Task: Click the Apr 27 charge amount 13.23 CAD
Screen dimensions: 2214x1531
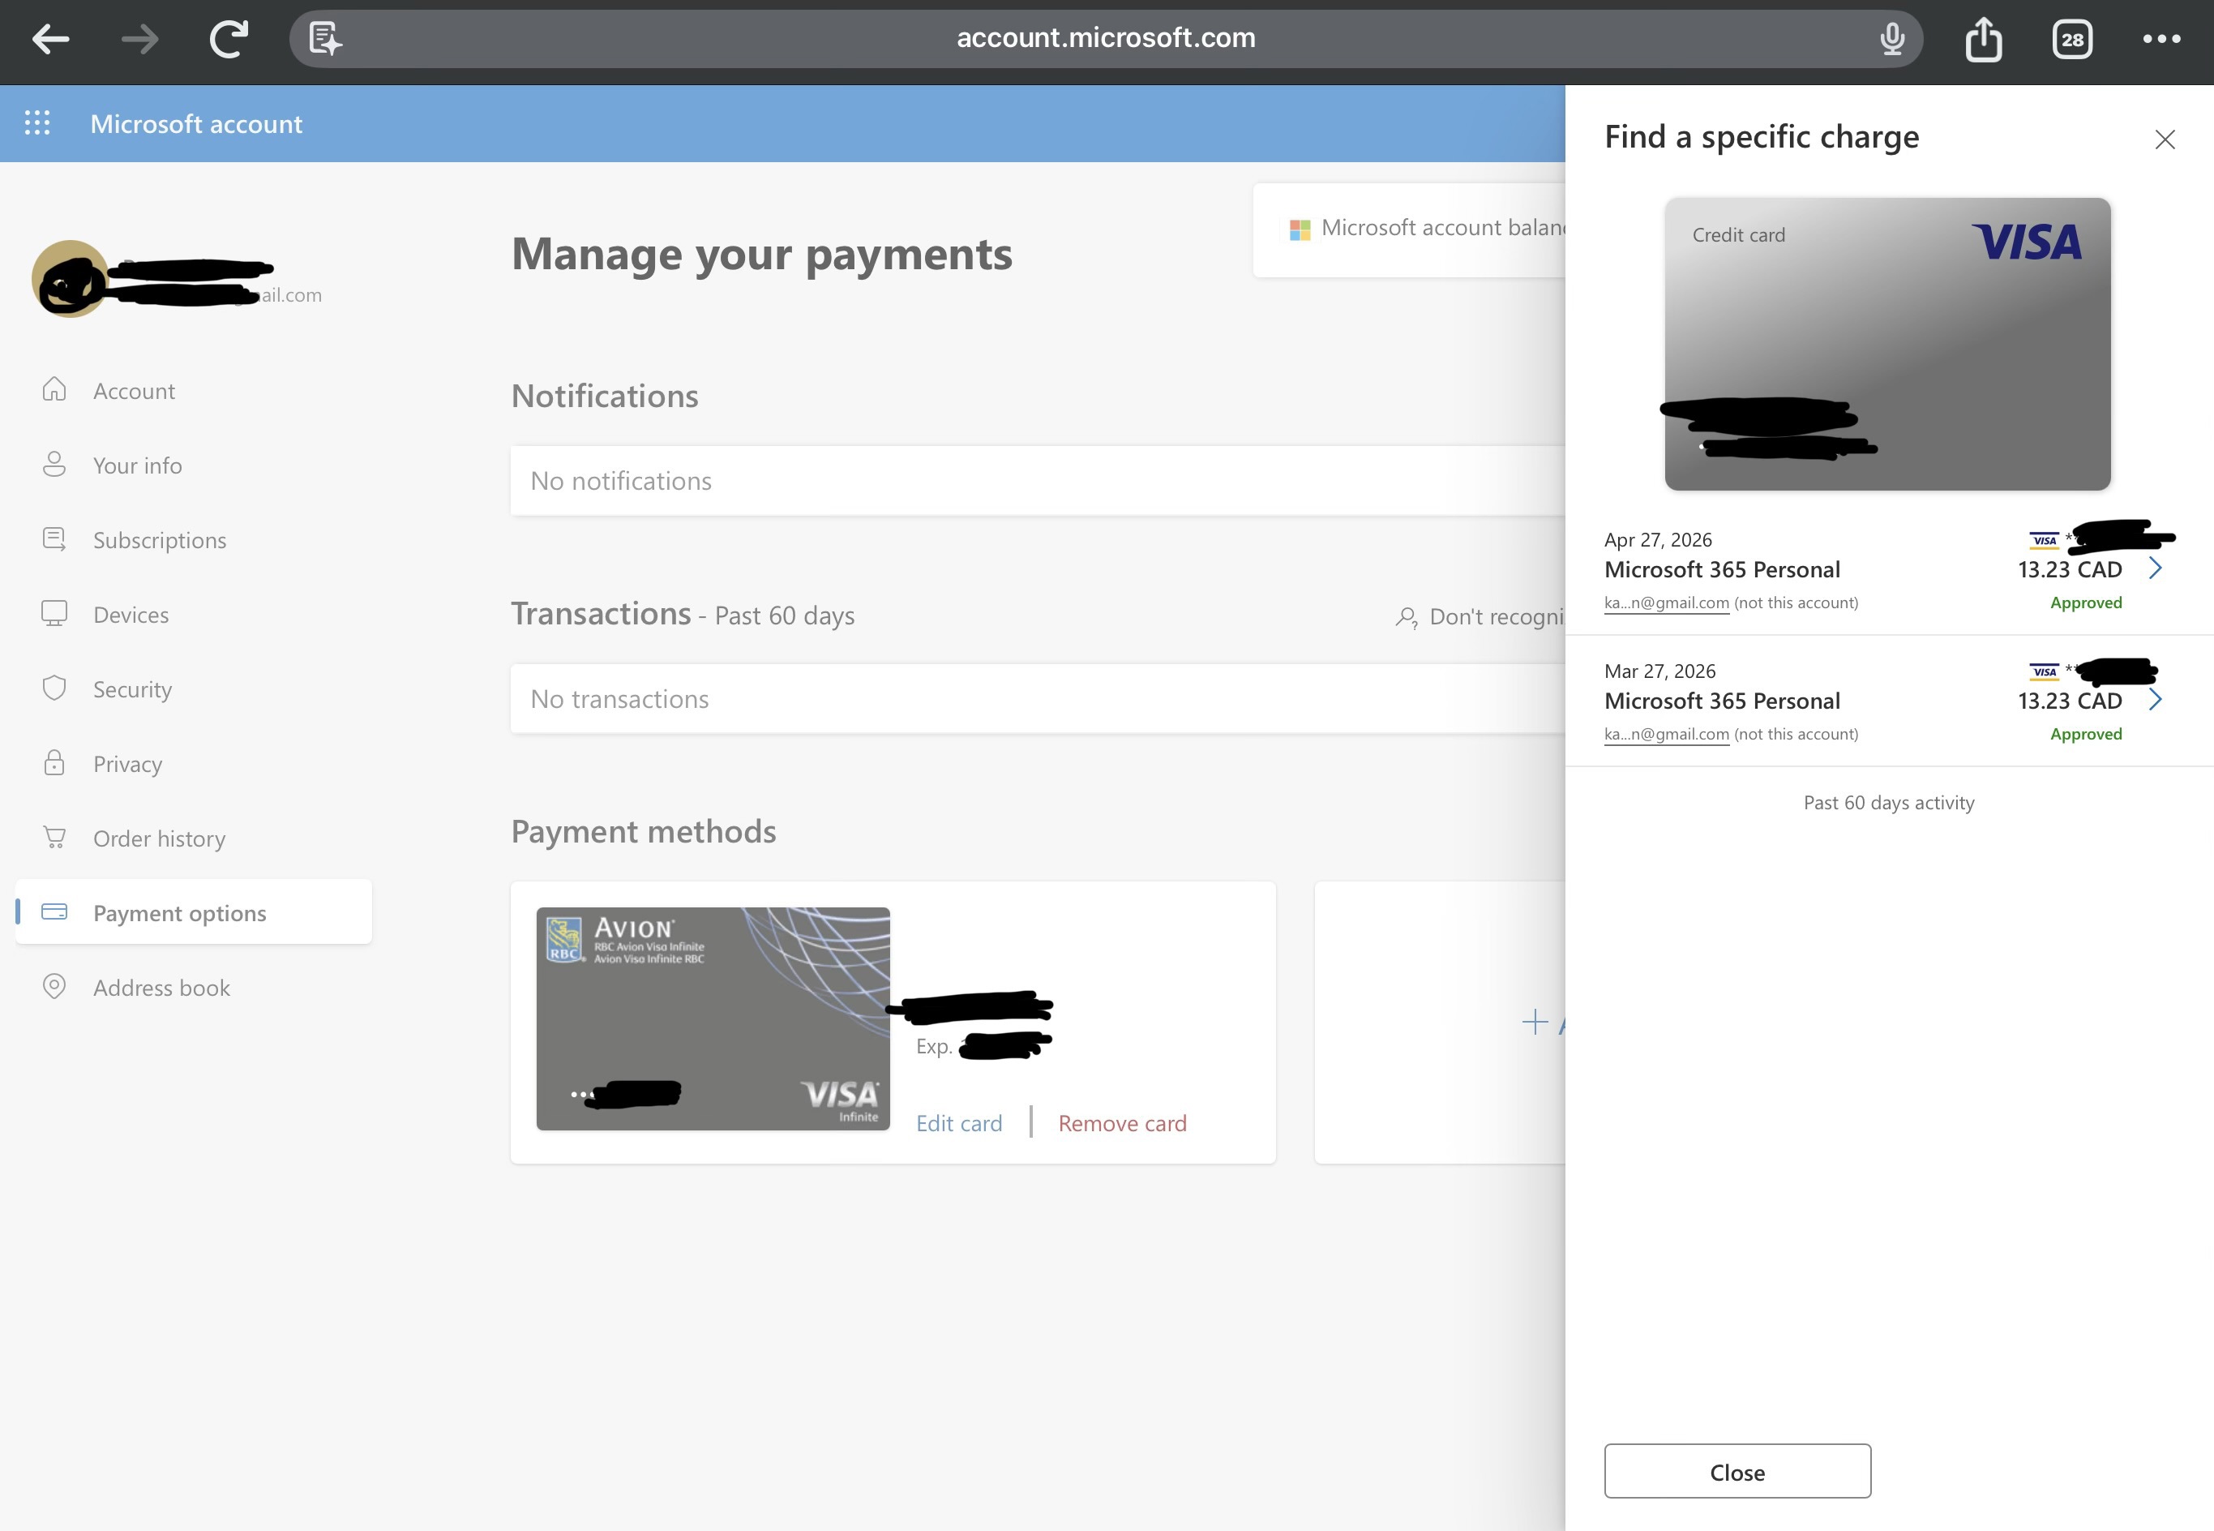Action: tap(2069, 570)
